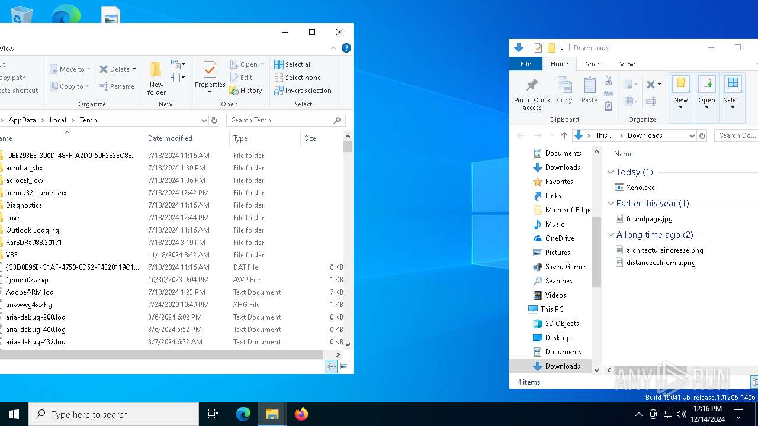Screen dimensions: 758x426
Task: Click Rename in the Organize group
Action: [117, 86]
